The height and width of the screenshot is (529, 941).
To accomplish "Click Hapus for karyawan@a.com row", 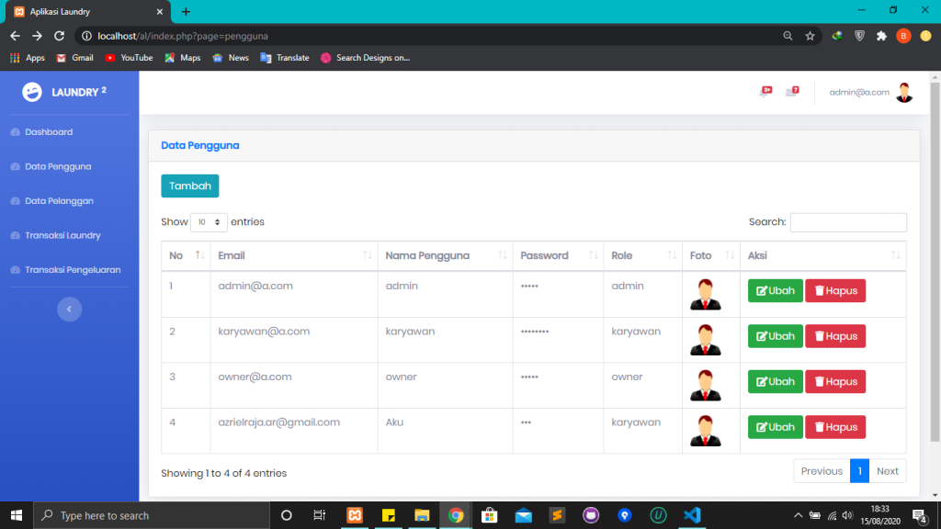I will click(x=835, y=336).
